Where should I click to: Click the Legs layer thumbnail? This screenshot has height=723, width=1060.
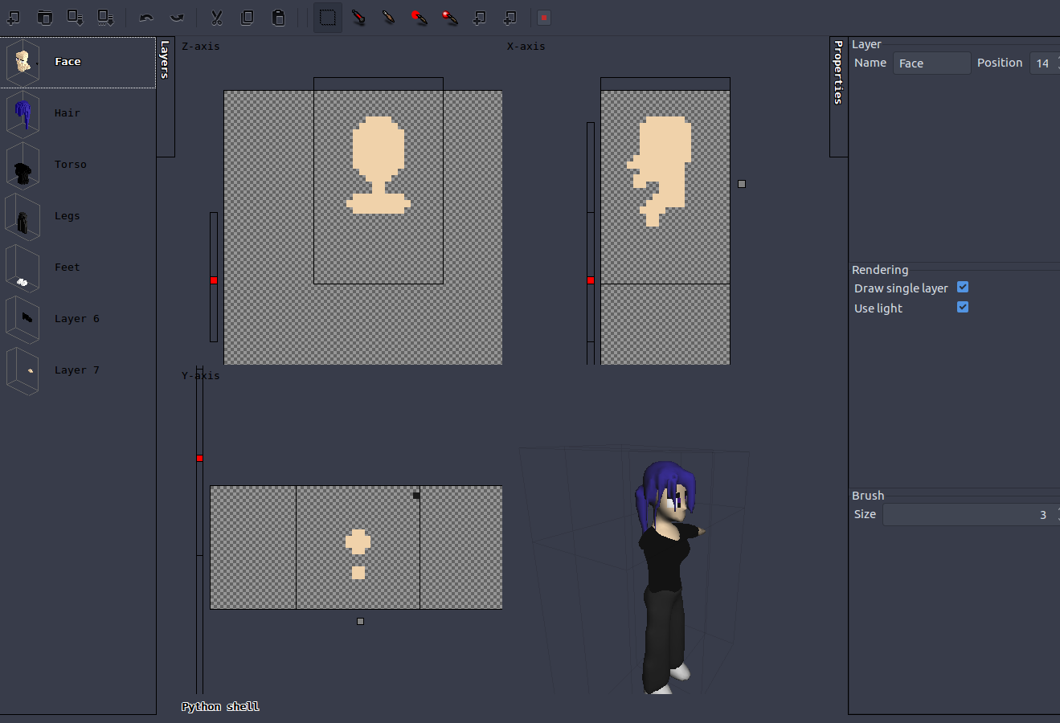click(23, 216)
